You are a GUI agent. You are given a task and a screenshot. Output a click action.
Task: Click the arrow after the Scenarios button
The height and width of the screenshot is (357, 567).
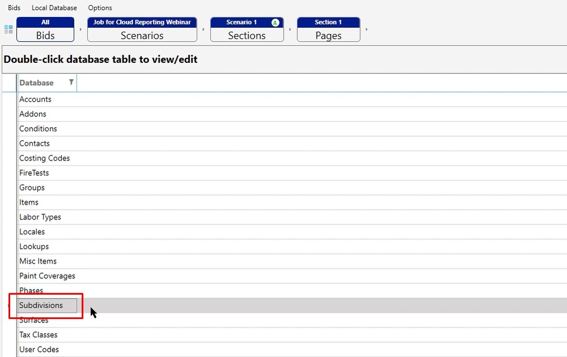click(x=204, y=29)
